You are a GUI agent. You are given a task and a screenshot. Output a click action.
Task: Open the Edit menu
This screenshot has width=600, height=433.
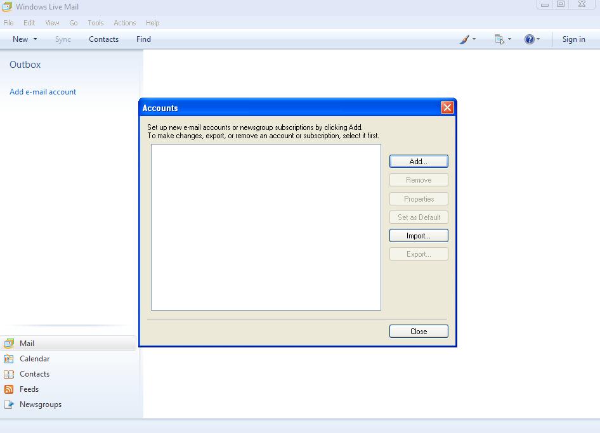coord(29,23)
